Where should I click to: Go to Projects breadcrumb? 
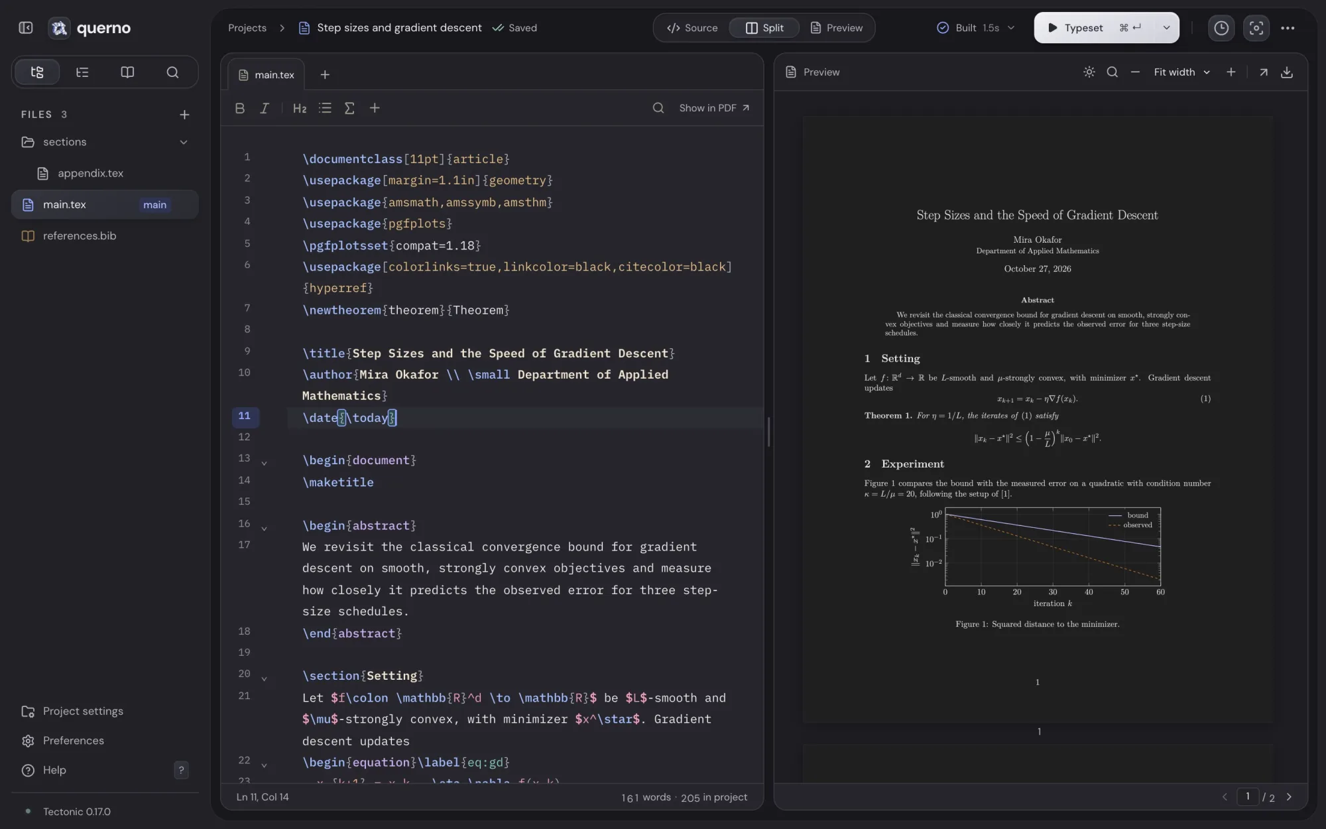(x=247, y=28)
